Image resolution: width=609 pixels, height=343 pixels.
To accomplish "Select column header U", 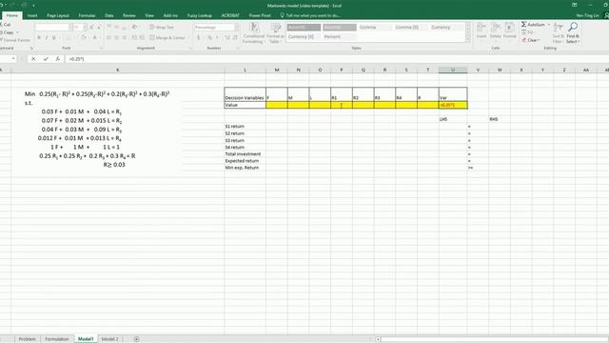I will click(x=453, y=70).
